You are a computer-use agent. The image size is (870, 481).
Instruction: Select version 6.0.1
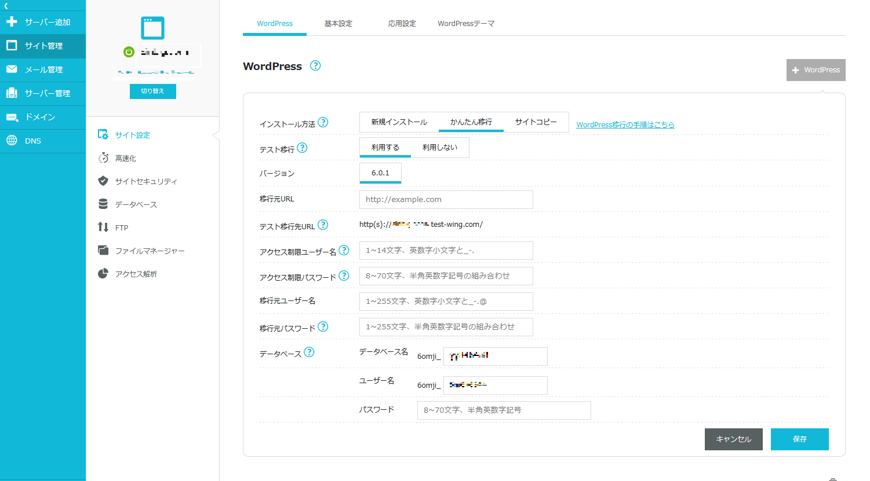(380, 173)
